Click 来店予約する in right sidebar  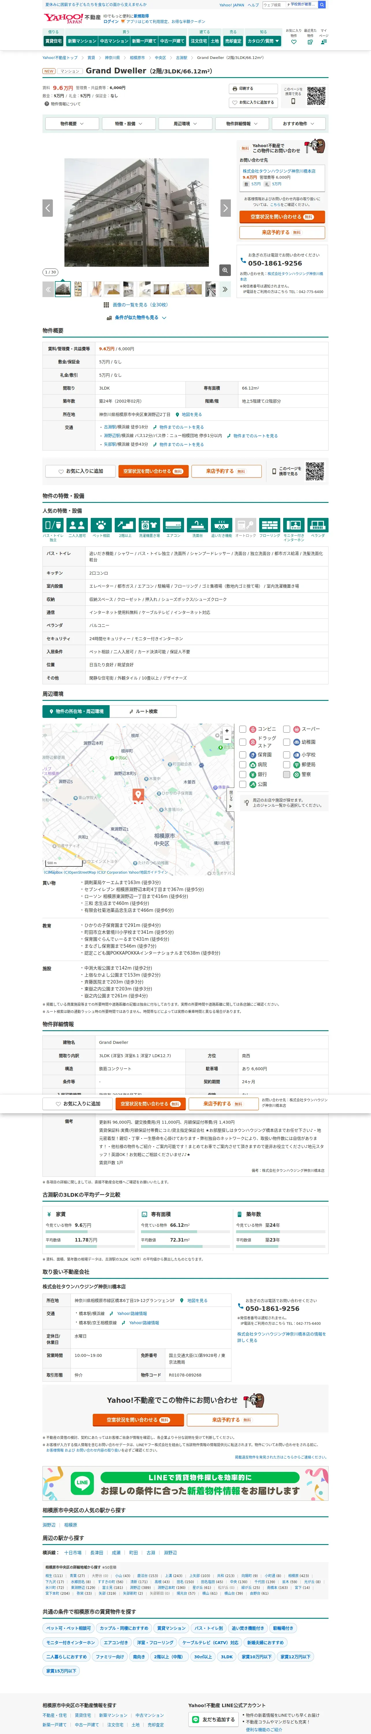pyautogui.click(x=282, y=233)
